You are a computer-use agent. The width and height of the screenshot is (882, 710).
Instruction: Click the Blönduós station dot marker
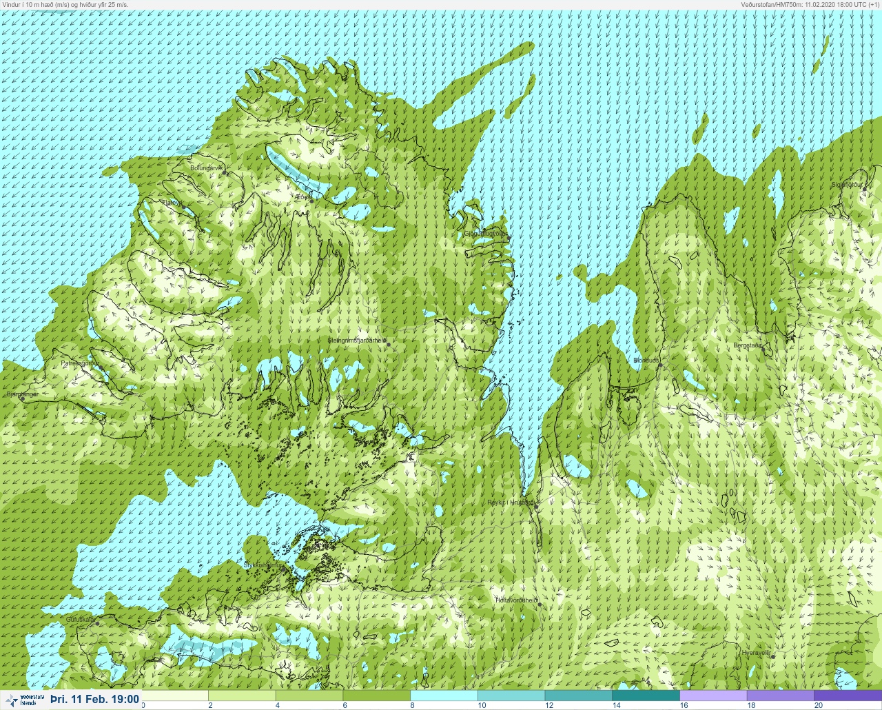click(660, 365)
